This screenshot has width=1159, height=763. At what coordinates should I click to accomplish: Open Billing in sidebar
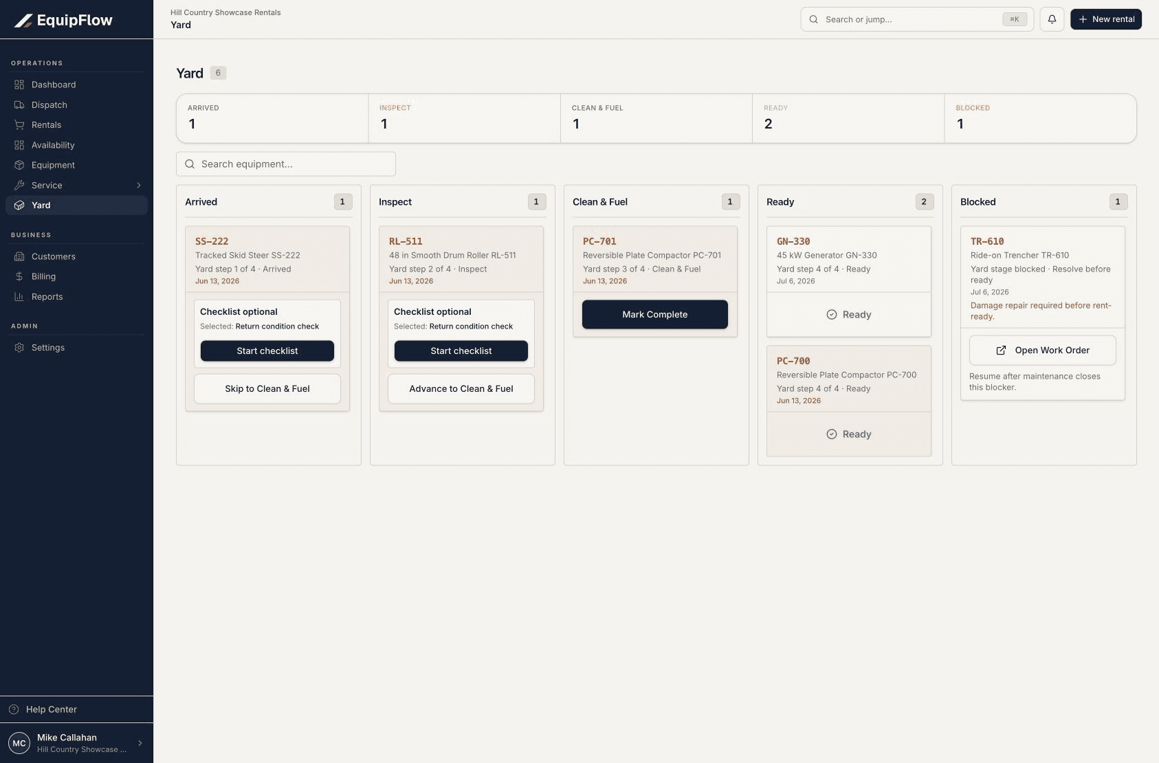(76, 276)
